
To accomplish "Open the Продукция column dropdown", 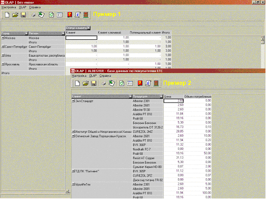I will tap(161, 96).
